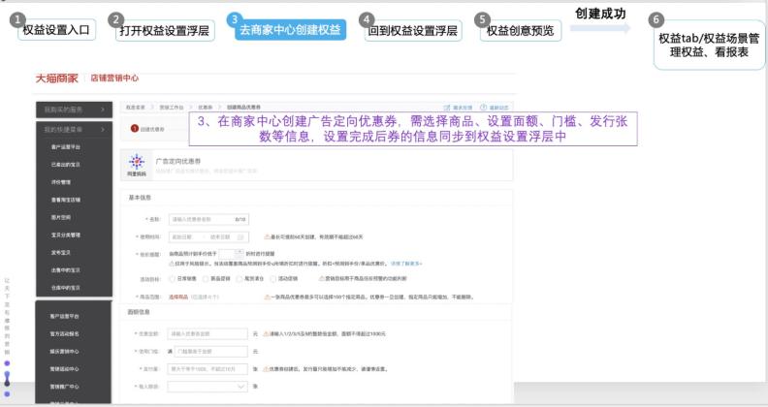768x407 pixels.
Task: Select 评价管理 in the sidebar
Action: pos(61,182)
